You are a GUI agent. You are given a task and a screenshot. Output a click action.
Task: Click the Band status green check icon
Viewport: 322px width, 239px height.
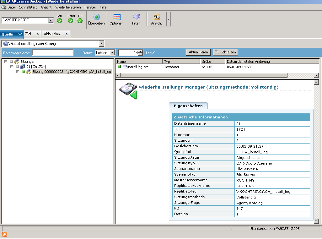pyautogui.click(x=71, y=21)
